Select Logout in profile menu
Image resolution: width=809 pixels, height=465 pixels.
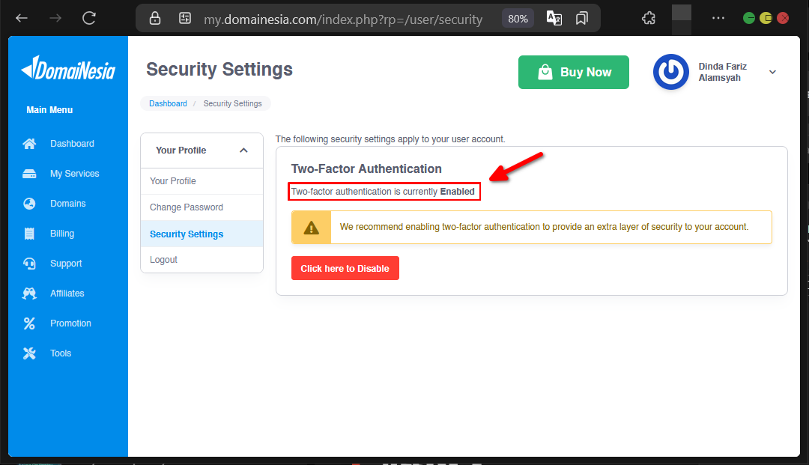(202, 260)
